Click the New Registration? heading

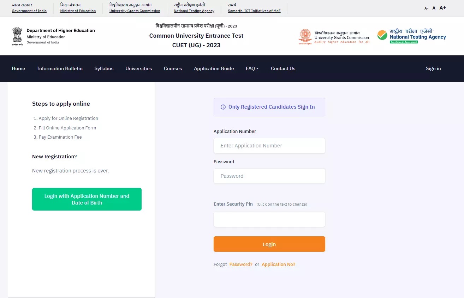(x=54, y=157)
